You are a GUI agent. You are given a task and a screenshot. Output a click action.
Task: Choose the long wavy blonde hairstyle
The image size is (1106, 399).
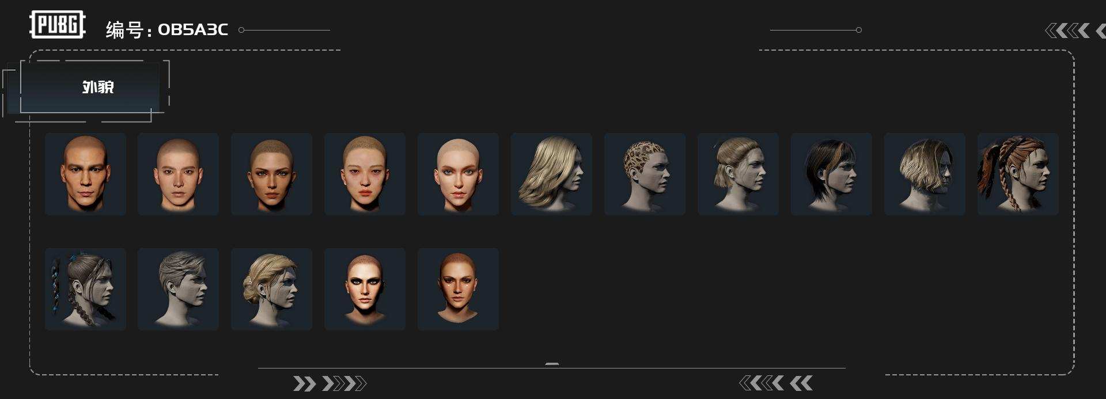pos(551,174)
